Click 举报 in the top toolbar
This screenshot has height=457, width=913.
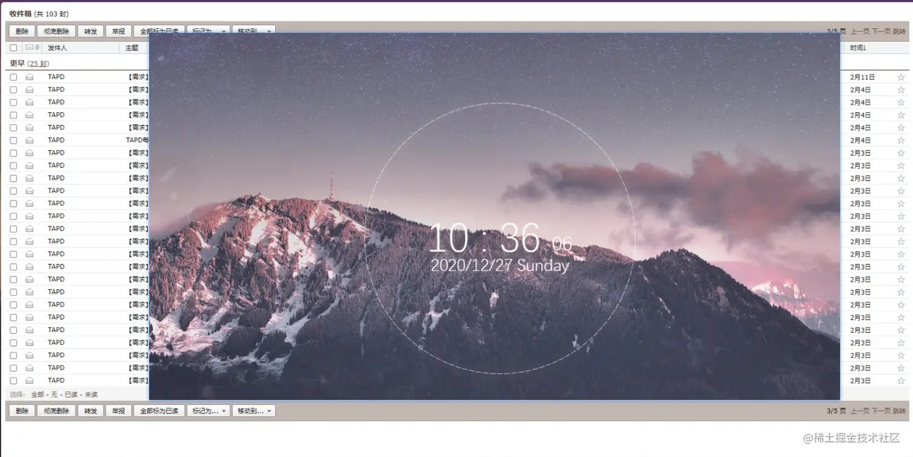click(118, 31)
